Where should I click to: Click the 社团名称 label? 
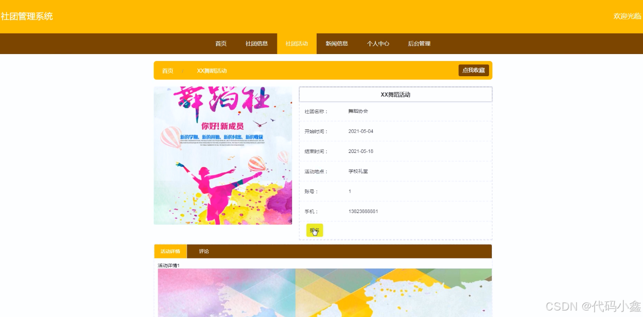316,111
